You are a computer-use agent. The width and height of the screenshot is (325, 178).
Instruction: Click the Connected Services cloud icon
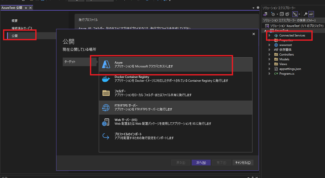(x=276, y=35)
